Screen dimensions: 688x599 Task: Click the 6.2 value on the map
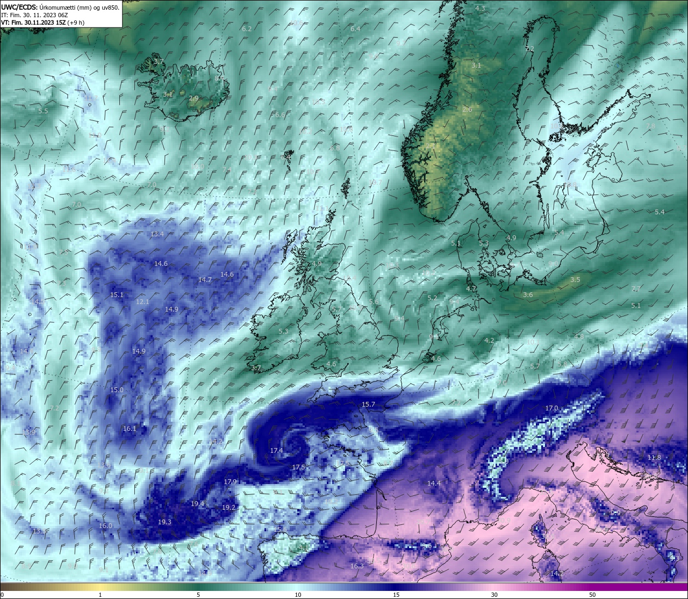[247, 28]
